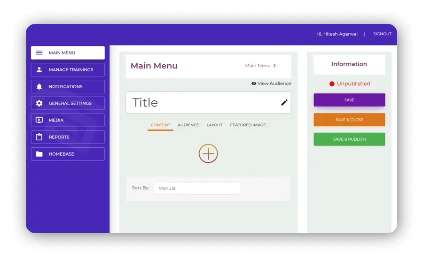The width and height of the screenshot is (423, 258).
Task: Click the Media play-screen icon
Action: click(x=39, y=120)
